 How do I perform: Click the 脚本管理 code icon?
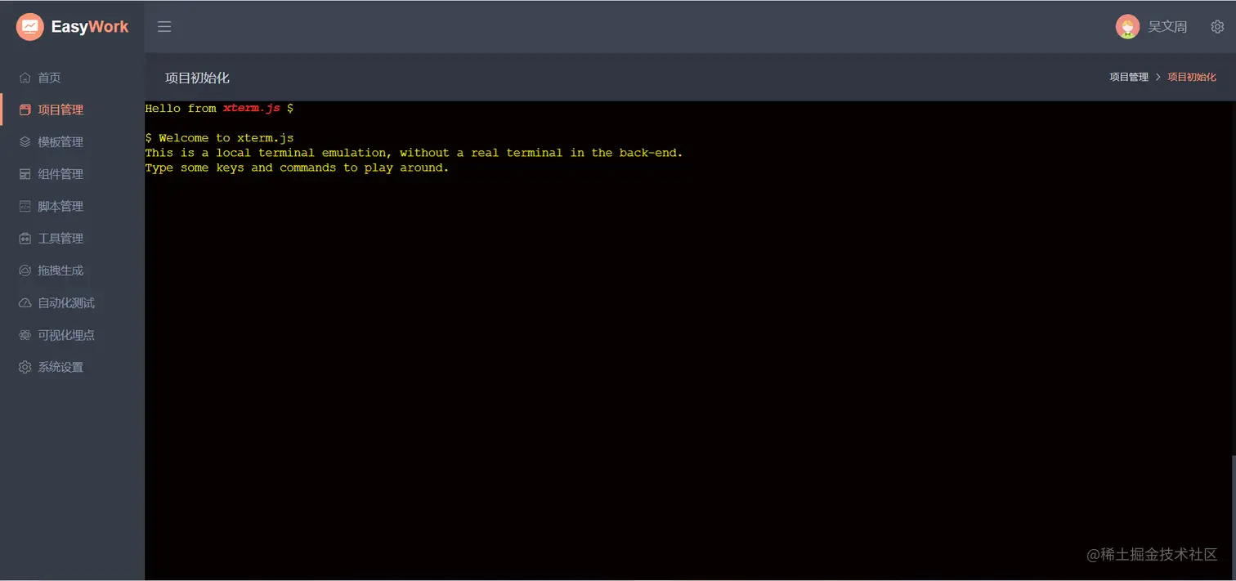[x=25, y=206]
